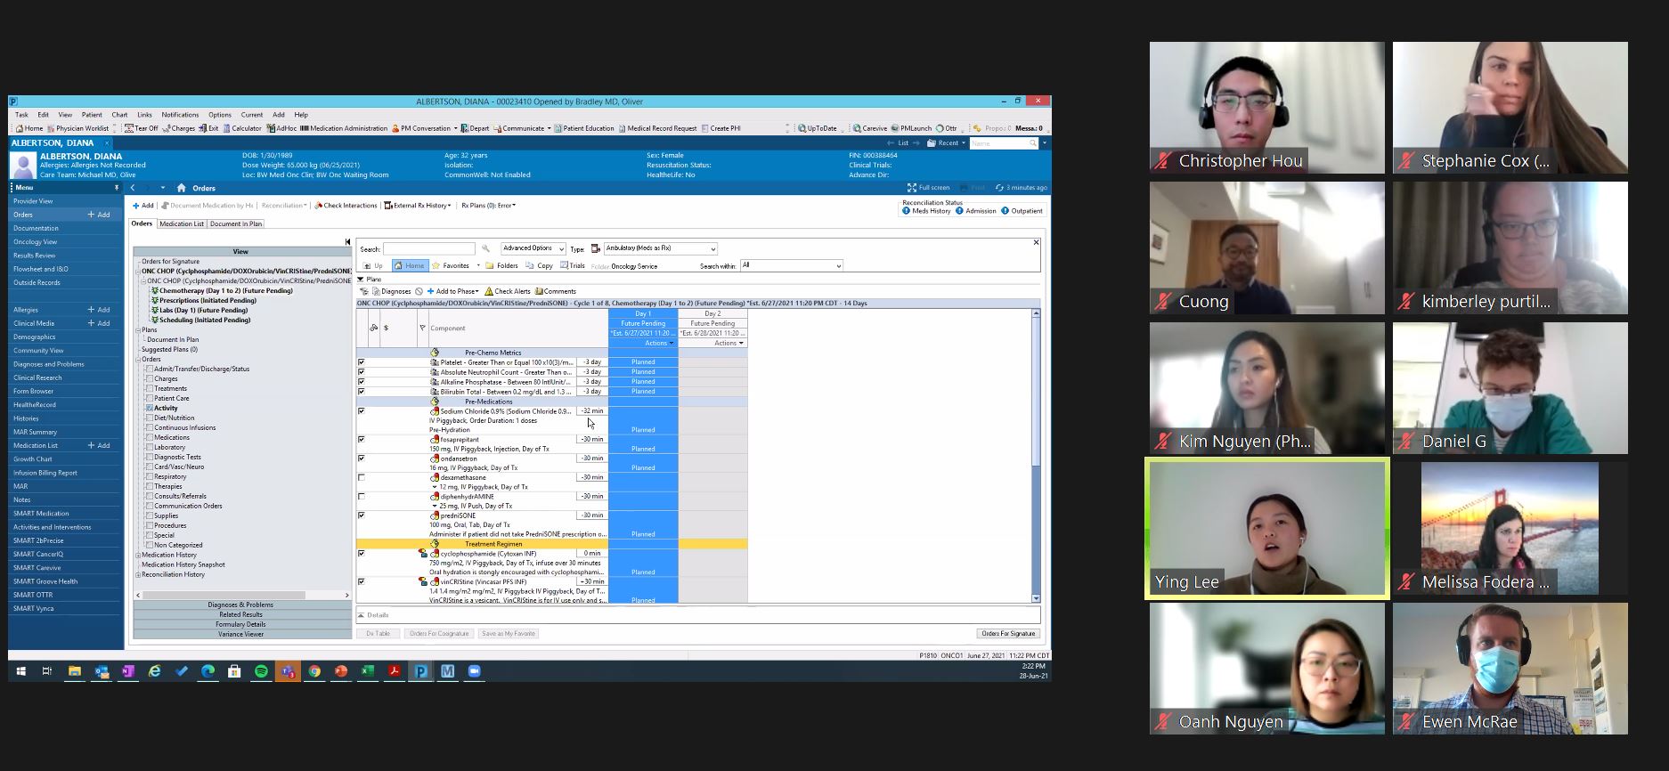Image resolution: width=1669 pixels, height=771 pixels.
Task: Uncheck cyclophosphamide order checkbox
Action: coord(361,554)
